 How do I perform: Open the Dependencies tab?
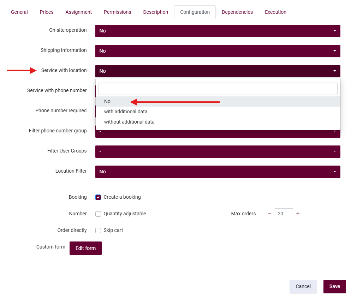pos(237,12)
